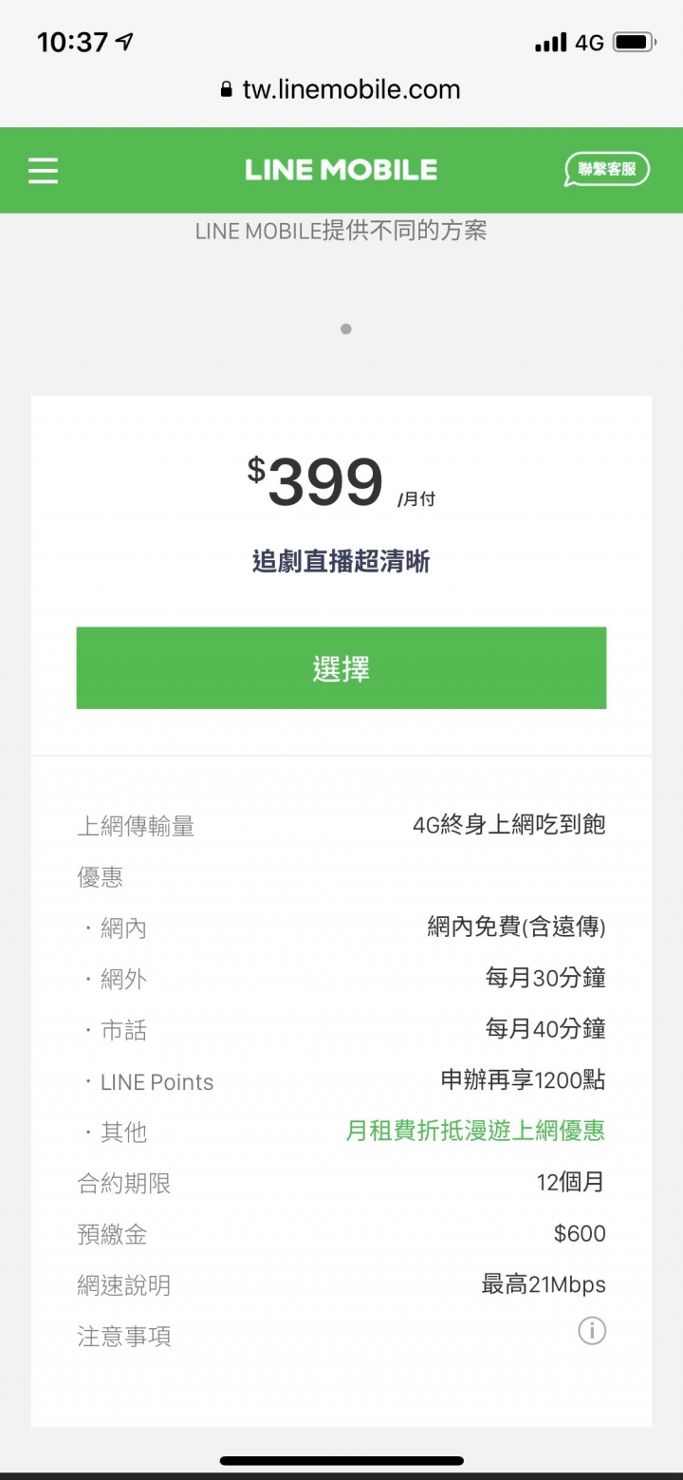Tap the 注意事項 row label
Screen dimensions: 683x1480
point(124,1337)
